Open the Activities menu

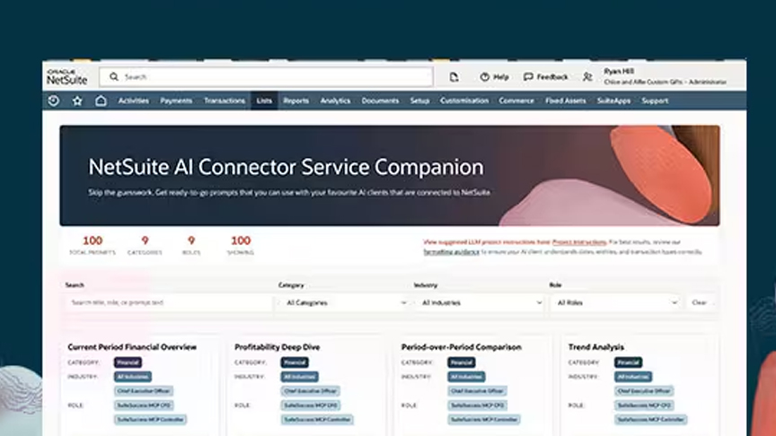click(x=133, y=100)
